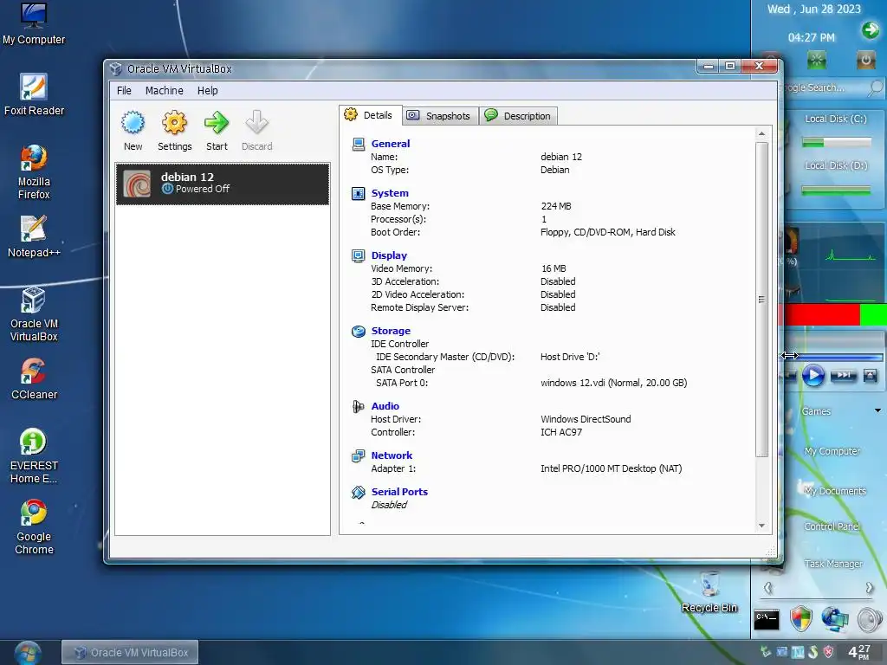The width and height of the screenshot is (887, 665).
Task: Click the General section monitor icon
Action: (x=358, y=145)
